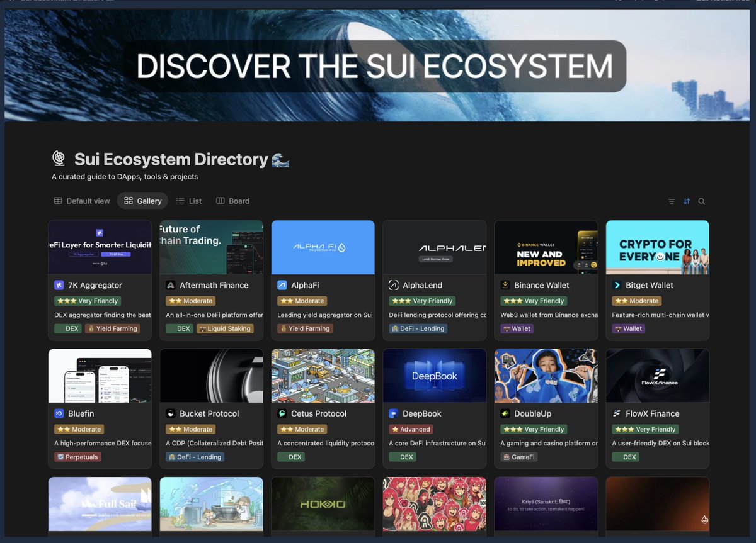756x543 pixels.
Task: Switch to the List view tab
Action: pos(189,201)
